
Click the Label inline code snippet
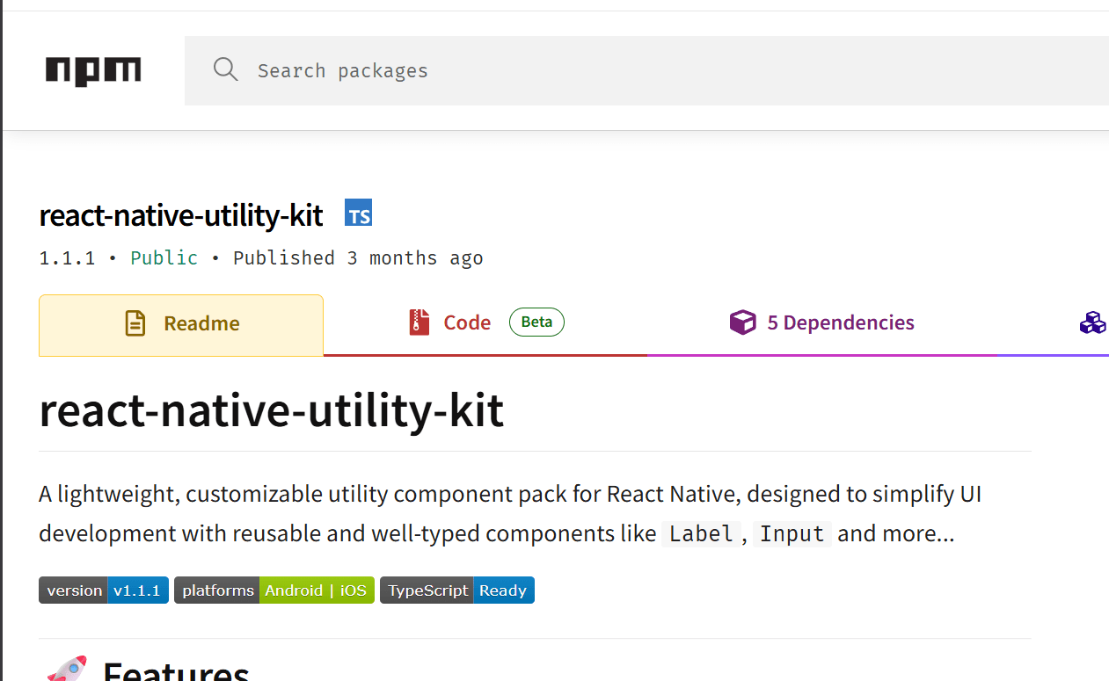click(x=701, y=533)
